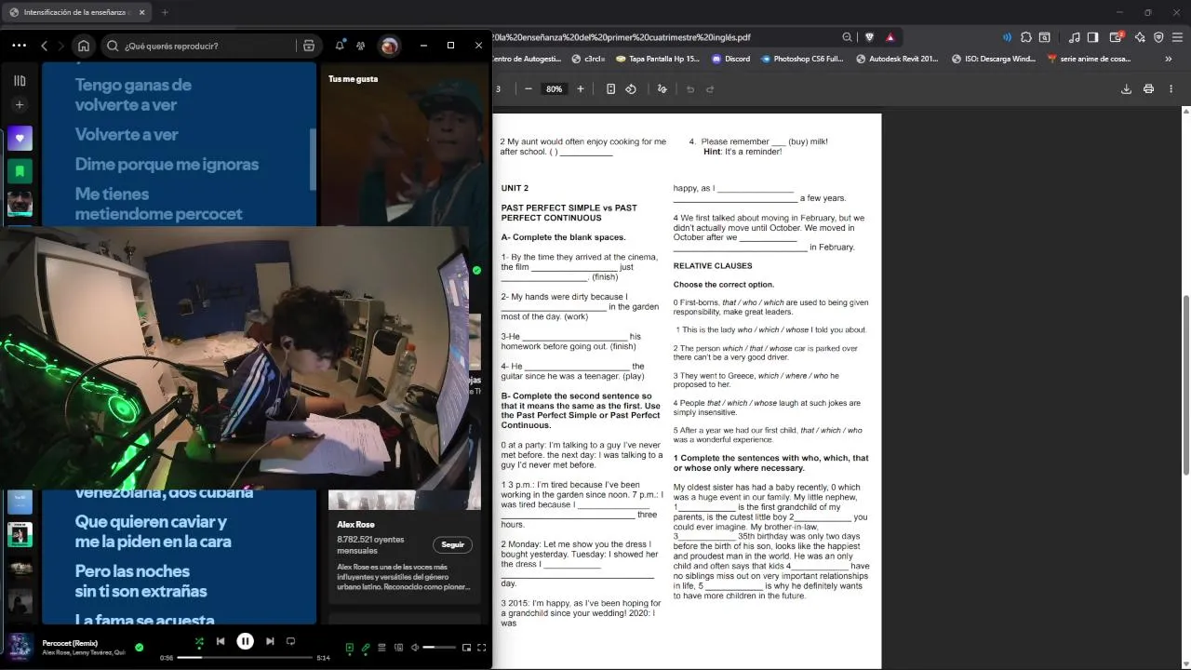
Task: Open Spotify friend activity icon
Action: tap(360, 46)
